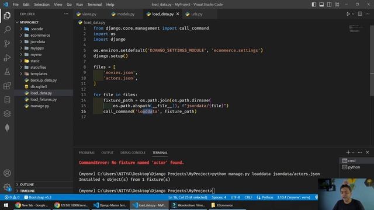
Task: Open the Run and Debug view
Action: click(7, 58)
